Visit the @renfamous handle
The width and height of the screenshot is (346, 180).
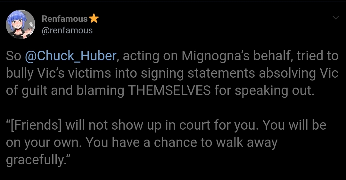(x=67, y=30)
